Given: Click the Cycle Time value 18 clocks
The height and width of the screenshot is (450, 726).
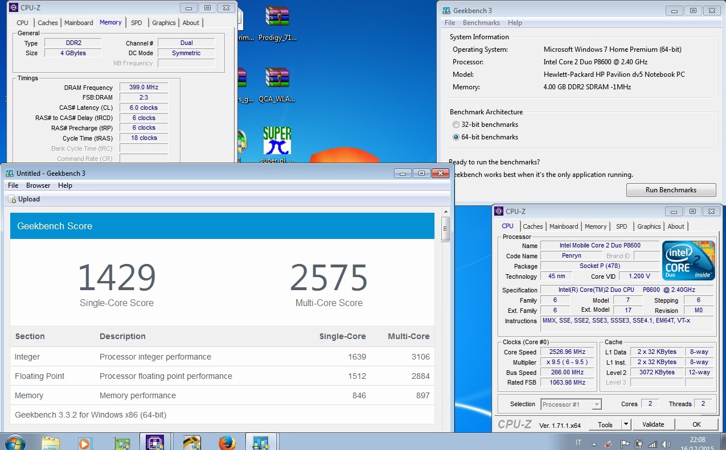Looking at the screenshot, I should pyautogui.click(x=143, y=138).
